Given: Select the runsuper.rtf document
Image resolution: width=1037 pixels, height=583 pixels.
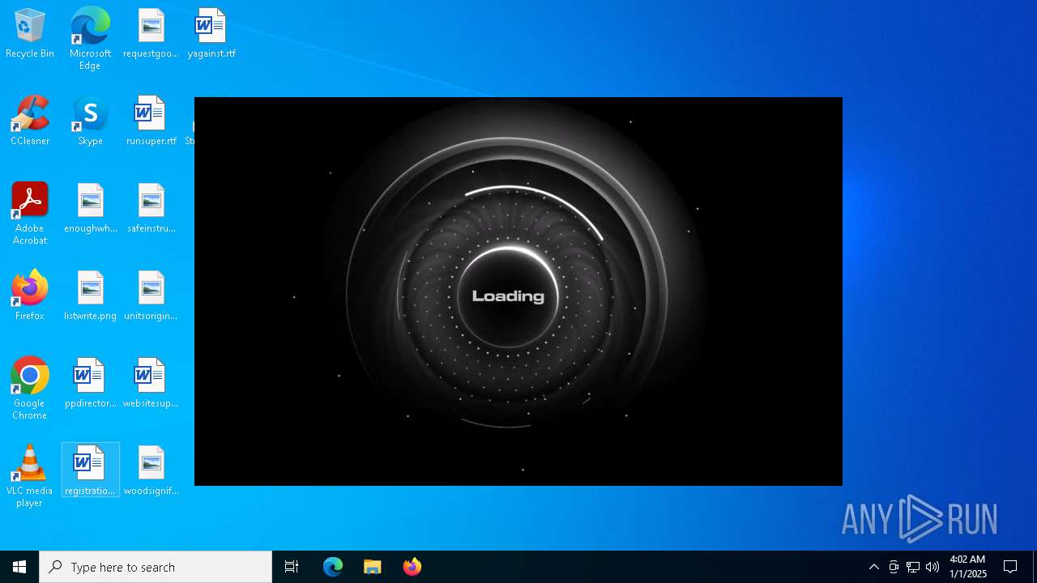Looking at the screenshot, I should 151,121.
